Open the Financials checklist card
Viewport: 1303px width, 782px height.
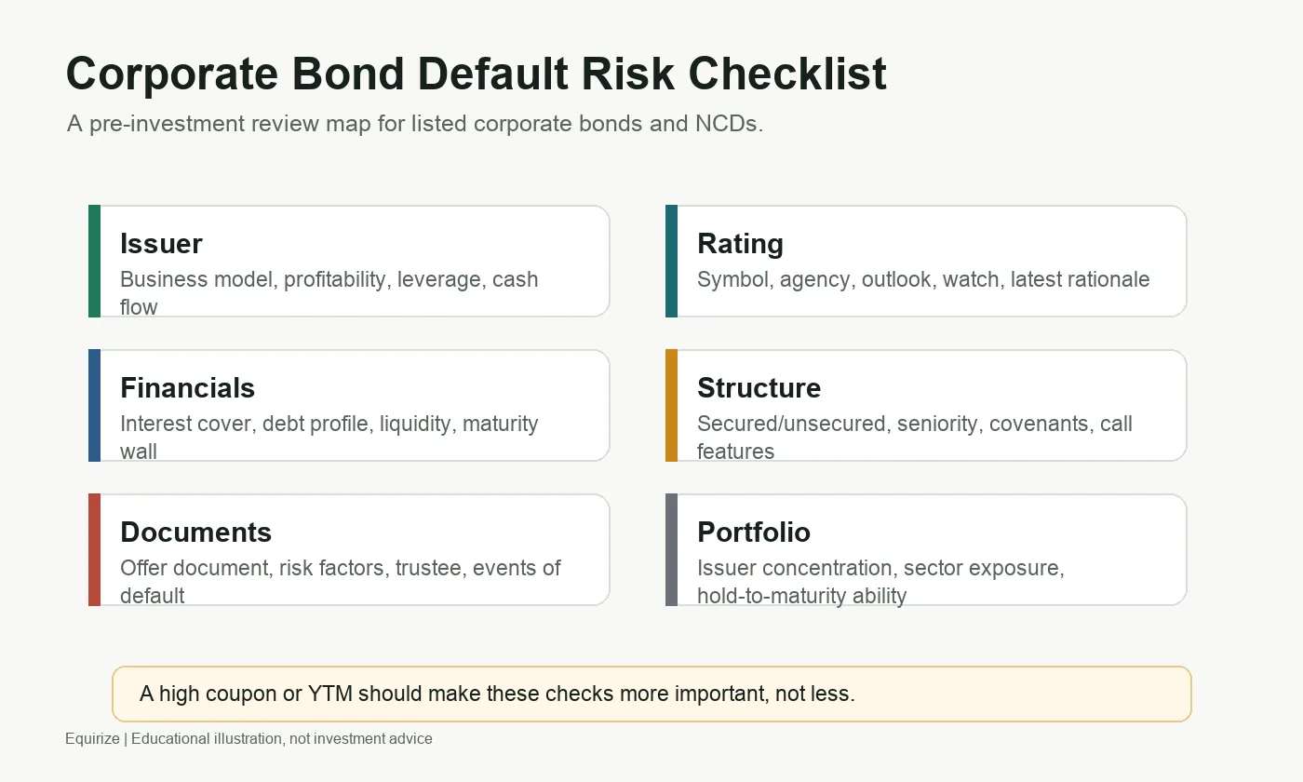[349, 406]
